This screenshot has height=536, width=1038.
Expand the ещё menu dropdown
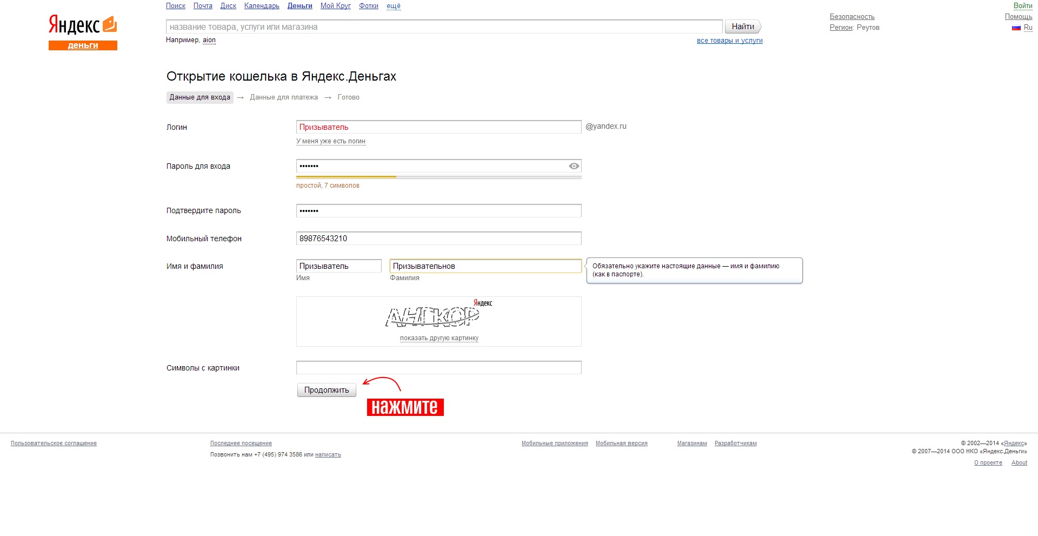[394, 6]
